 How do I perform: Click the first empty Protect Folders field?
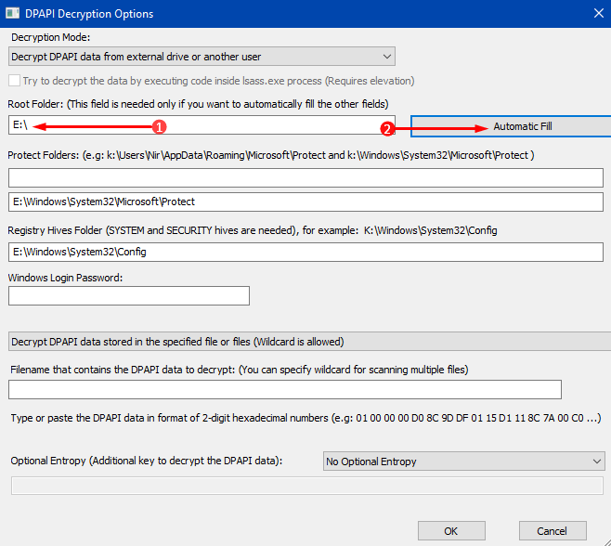(x=305, y=177)
